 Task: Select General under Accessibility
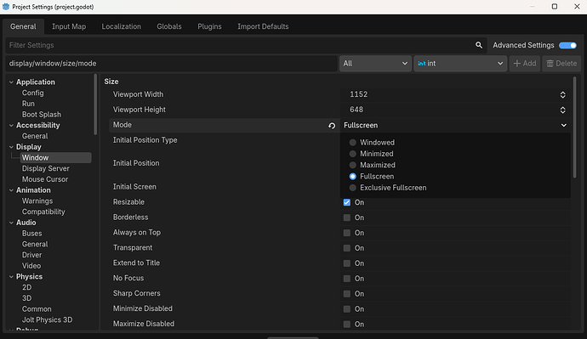click(x=35, y=136)
